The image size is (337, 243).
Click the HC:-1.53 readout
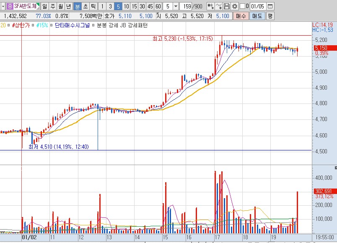coord(323,30)
